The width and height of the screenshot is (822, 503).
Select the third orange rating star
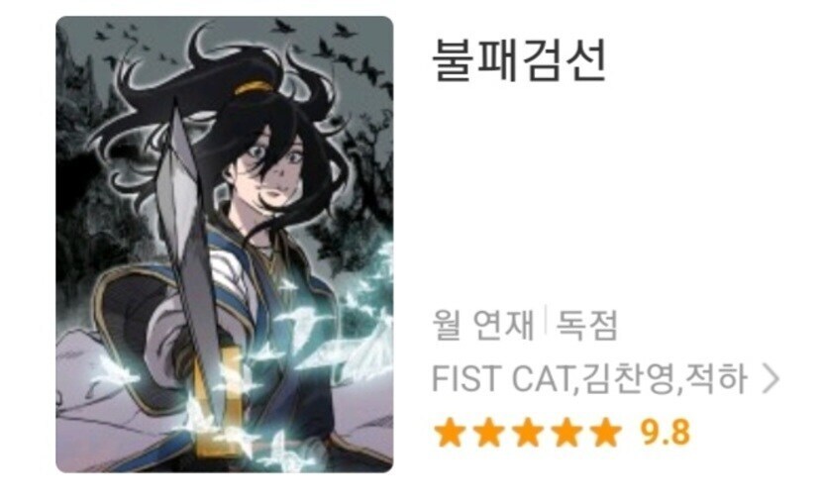[x=528, y=433]
